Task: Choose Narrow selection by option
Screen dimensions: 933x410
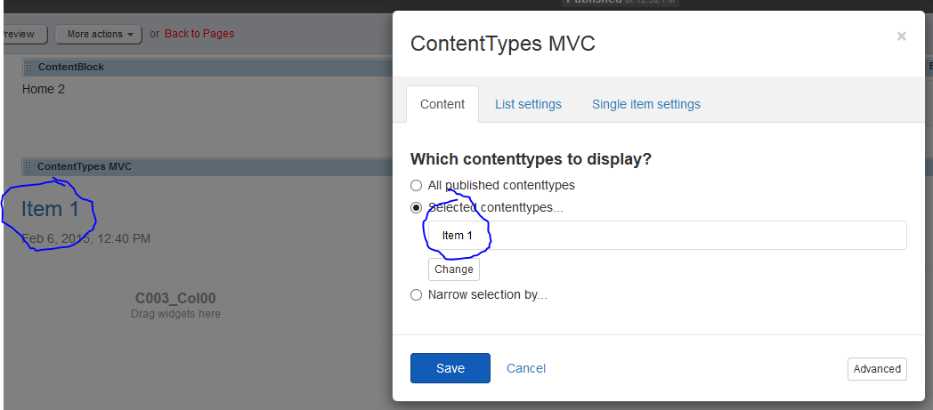Action: click(x=417, y=294)
